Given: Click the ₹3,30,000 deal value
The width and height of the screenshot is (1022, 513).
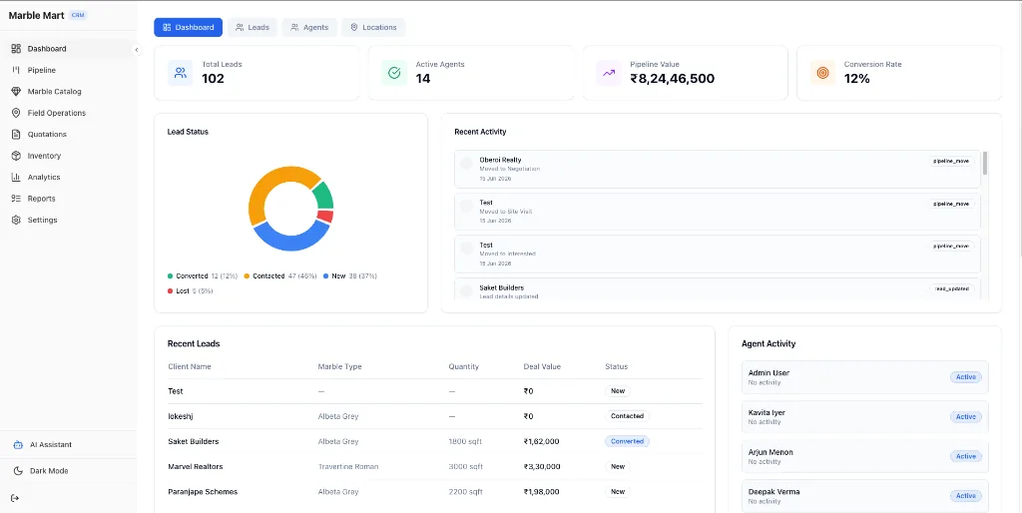Looking at the screenshot, I should click(x=541, y=467).
